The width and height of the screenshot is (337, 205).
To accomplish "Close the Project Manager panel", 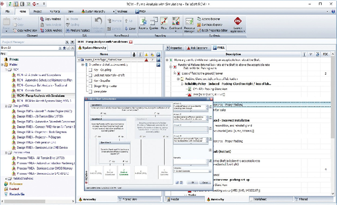I will (x=72, y=42).
